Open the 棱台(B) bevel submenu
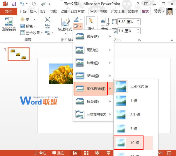176x156 pixels. point(93,102)
